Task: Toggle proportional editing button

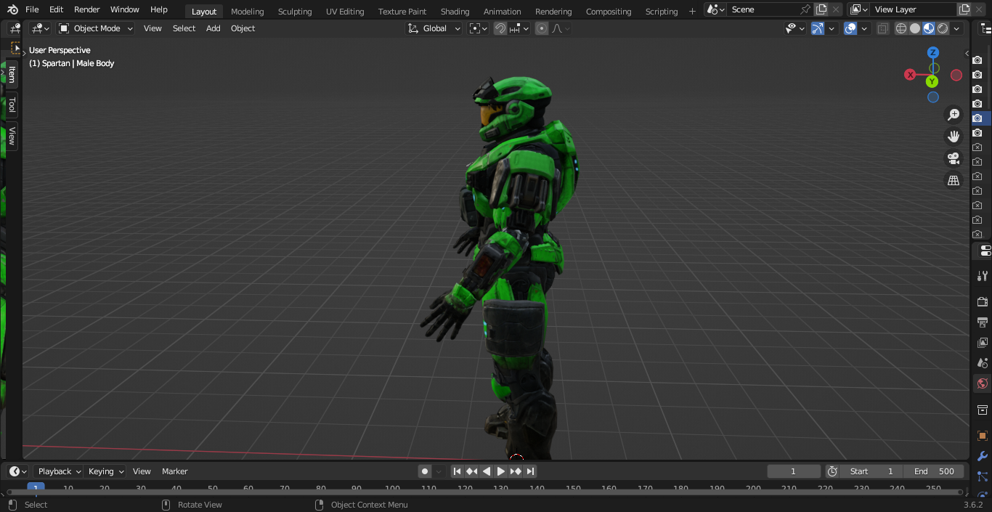Action: tap(542, 28)
